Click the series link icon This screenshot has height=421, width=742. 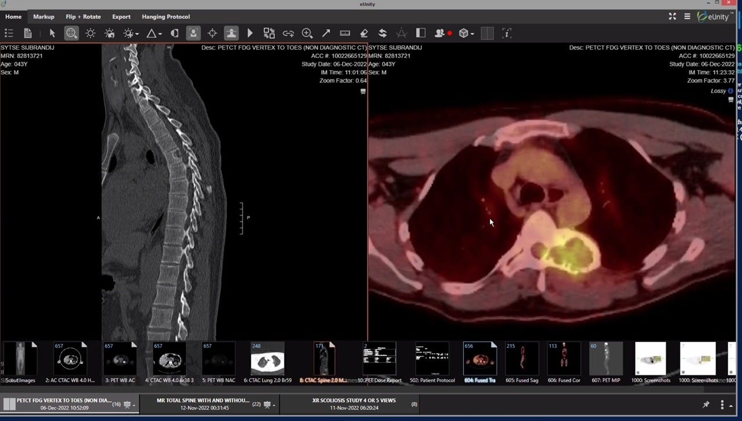coord(288,33)
